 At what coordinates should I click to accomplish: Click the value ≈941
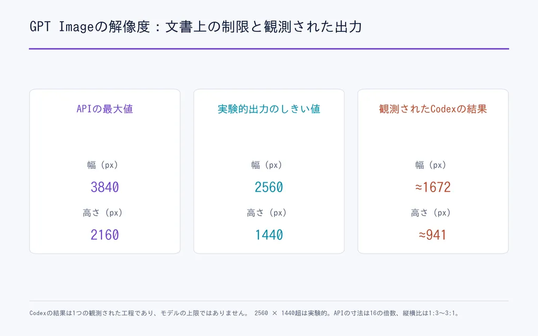[433, 235]
